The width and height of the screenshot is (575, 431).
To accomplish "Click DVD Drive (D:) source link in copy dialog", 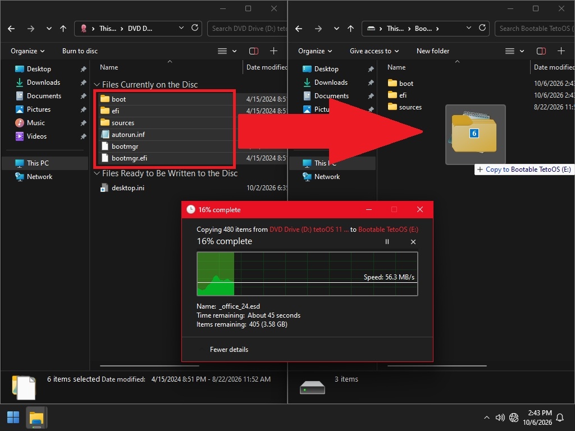I will pos(309,230).
